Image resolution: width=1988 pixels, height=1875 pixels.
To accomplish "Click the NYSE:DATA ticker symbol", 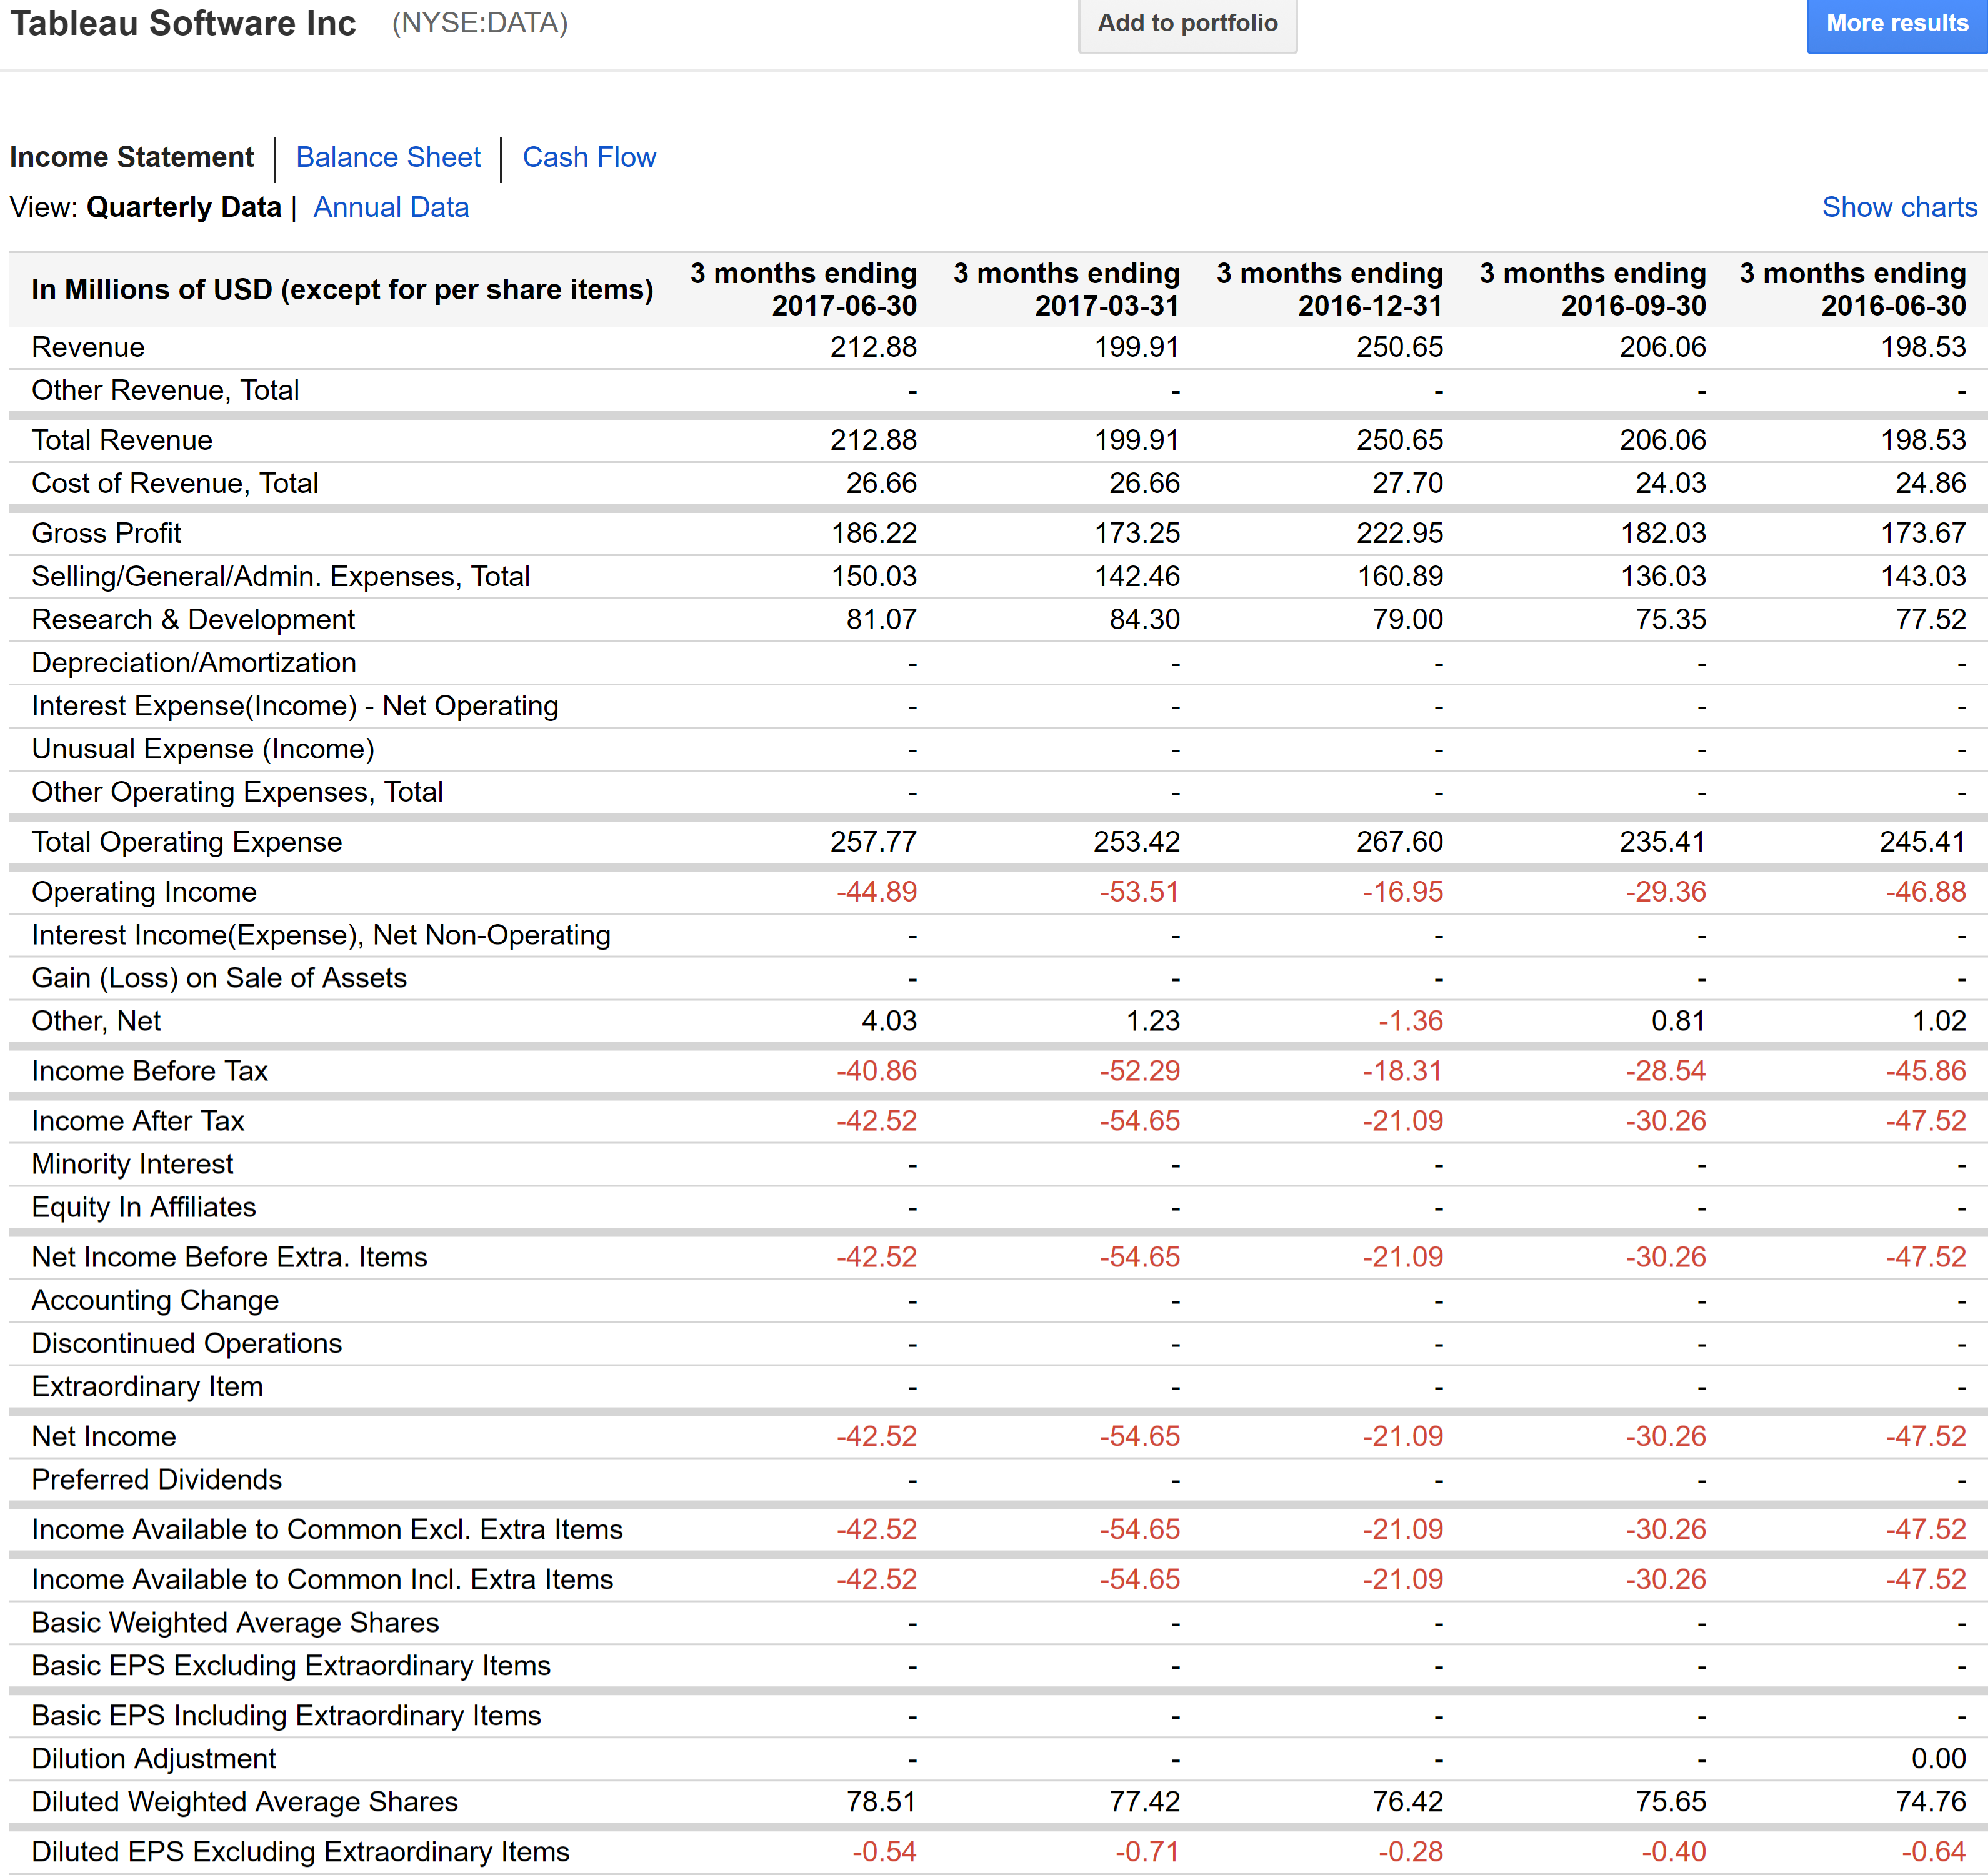I will click(480, 23).
